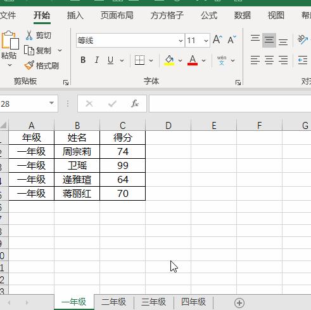This screenshot has width=311, height=310.
Task: Toggle Bold formatting
Action: point(83,60)
